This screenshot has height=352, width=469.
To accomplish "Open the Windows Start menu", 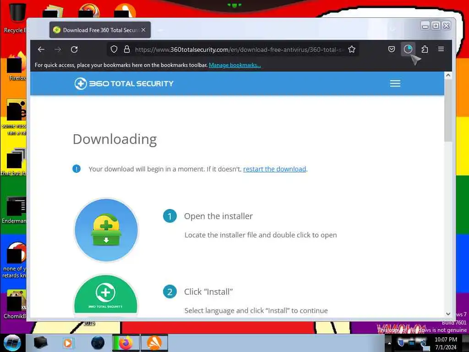I will coord(12,343).
